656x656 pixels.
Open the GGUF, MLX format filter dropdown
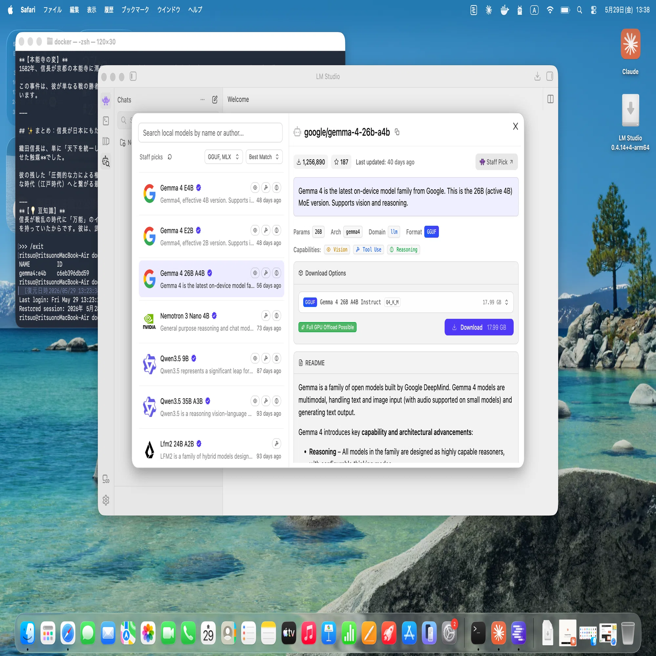point(223,157)
